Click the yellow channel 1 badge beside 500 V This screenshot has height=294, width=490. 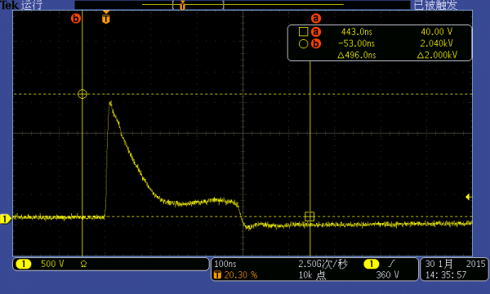24,264
